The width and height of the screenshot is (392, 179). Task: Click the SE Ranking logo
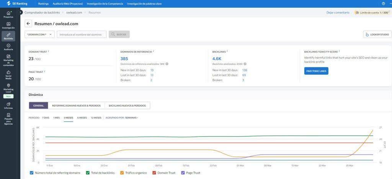pos(17,4)
